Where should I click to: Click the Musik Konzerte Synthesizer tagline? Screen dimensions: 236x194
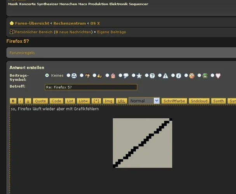[x=78, y=4]
